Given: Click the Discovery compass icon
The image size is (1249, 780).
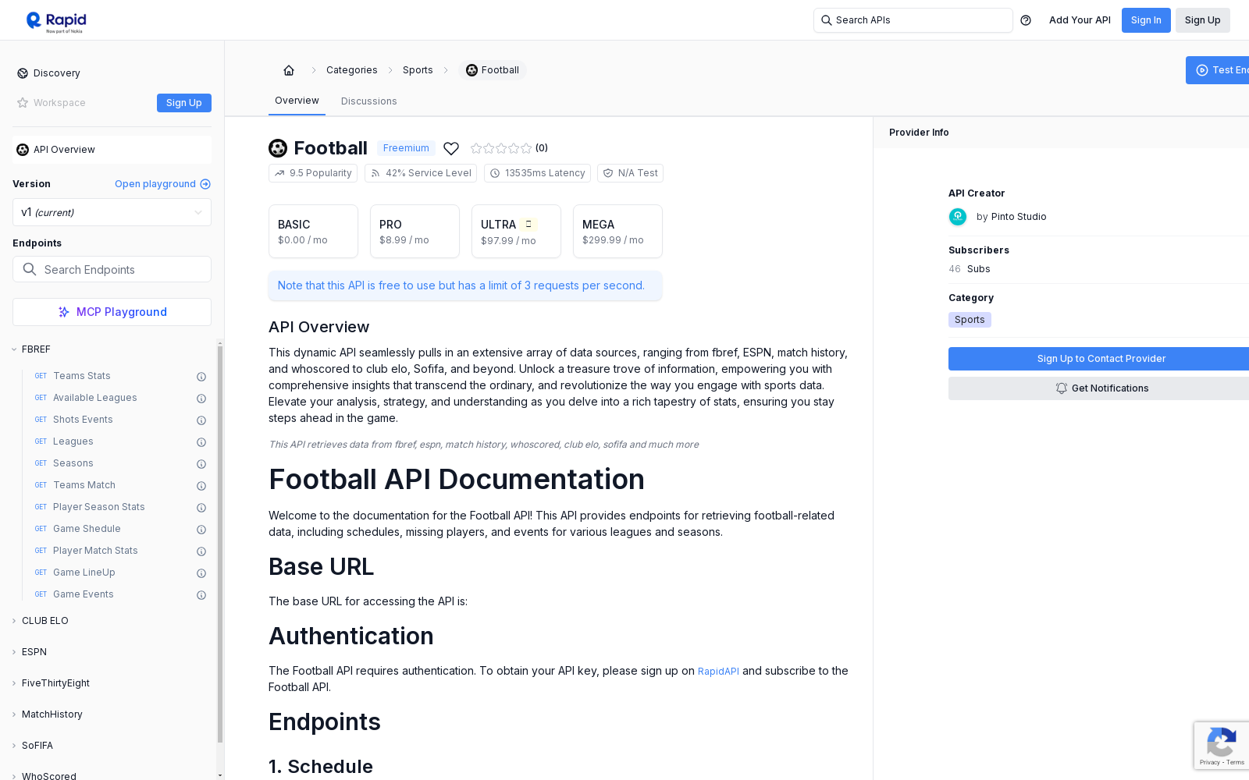Looking at the screenshot, I should coord(23,73).
